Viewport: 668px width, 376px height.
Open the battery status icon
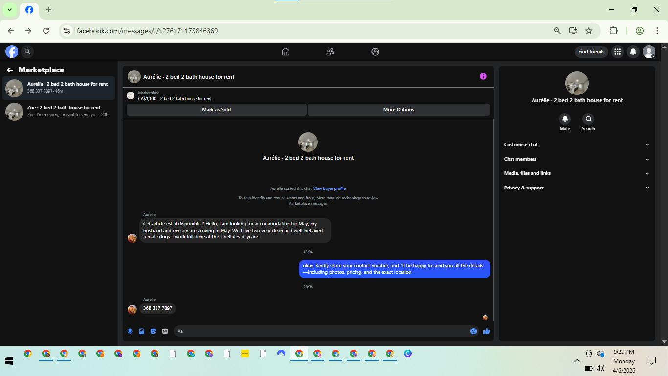[589, 368]
